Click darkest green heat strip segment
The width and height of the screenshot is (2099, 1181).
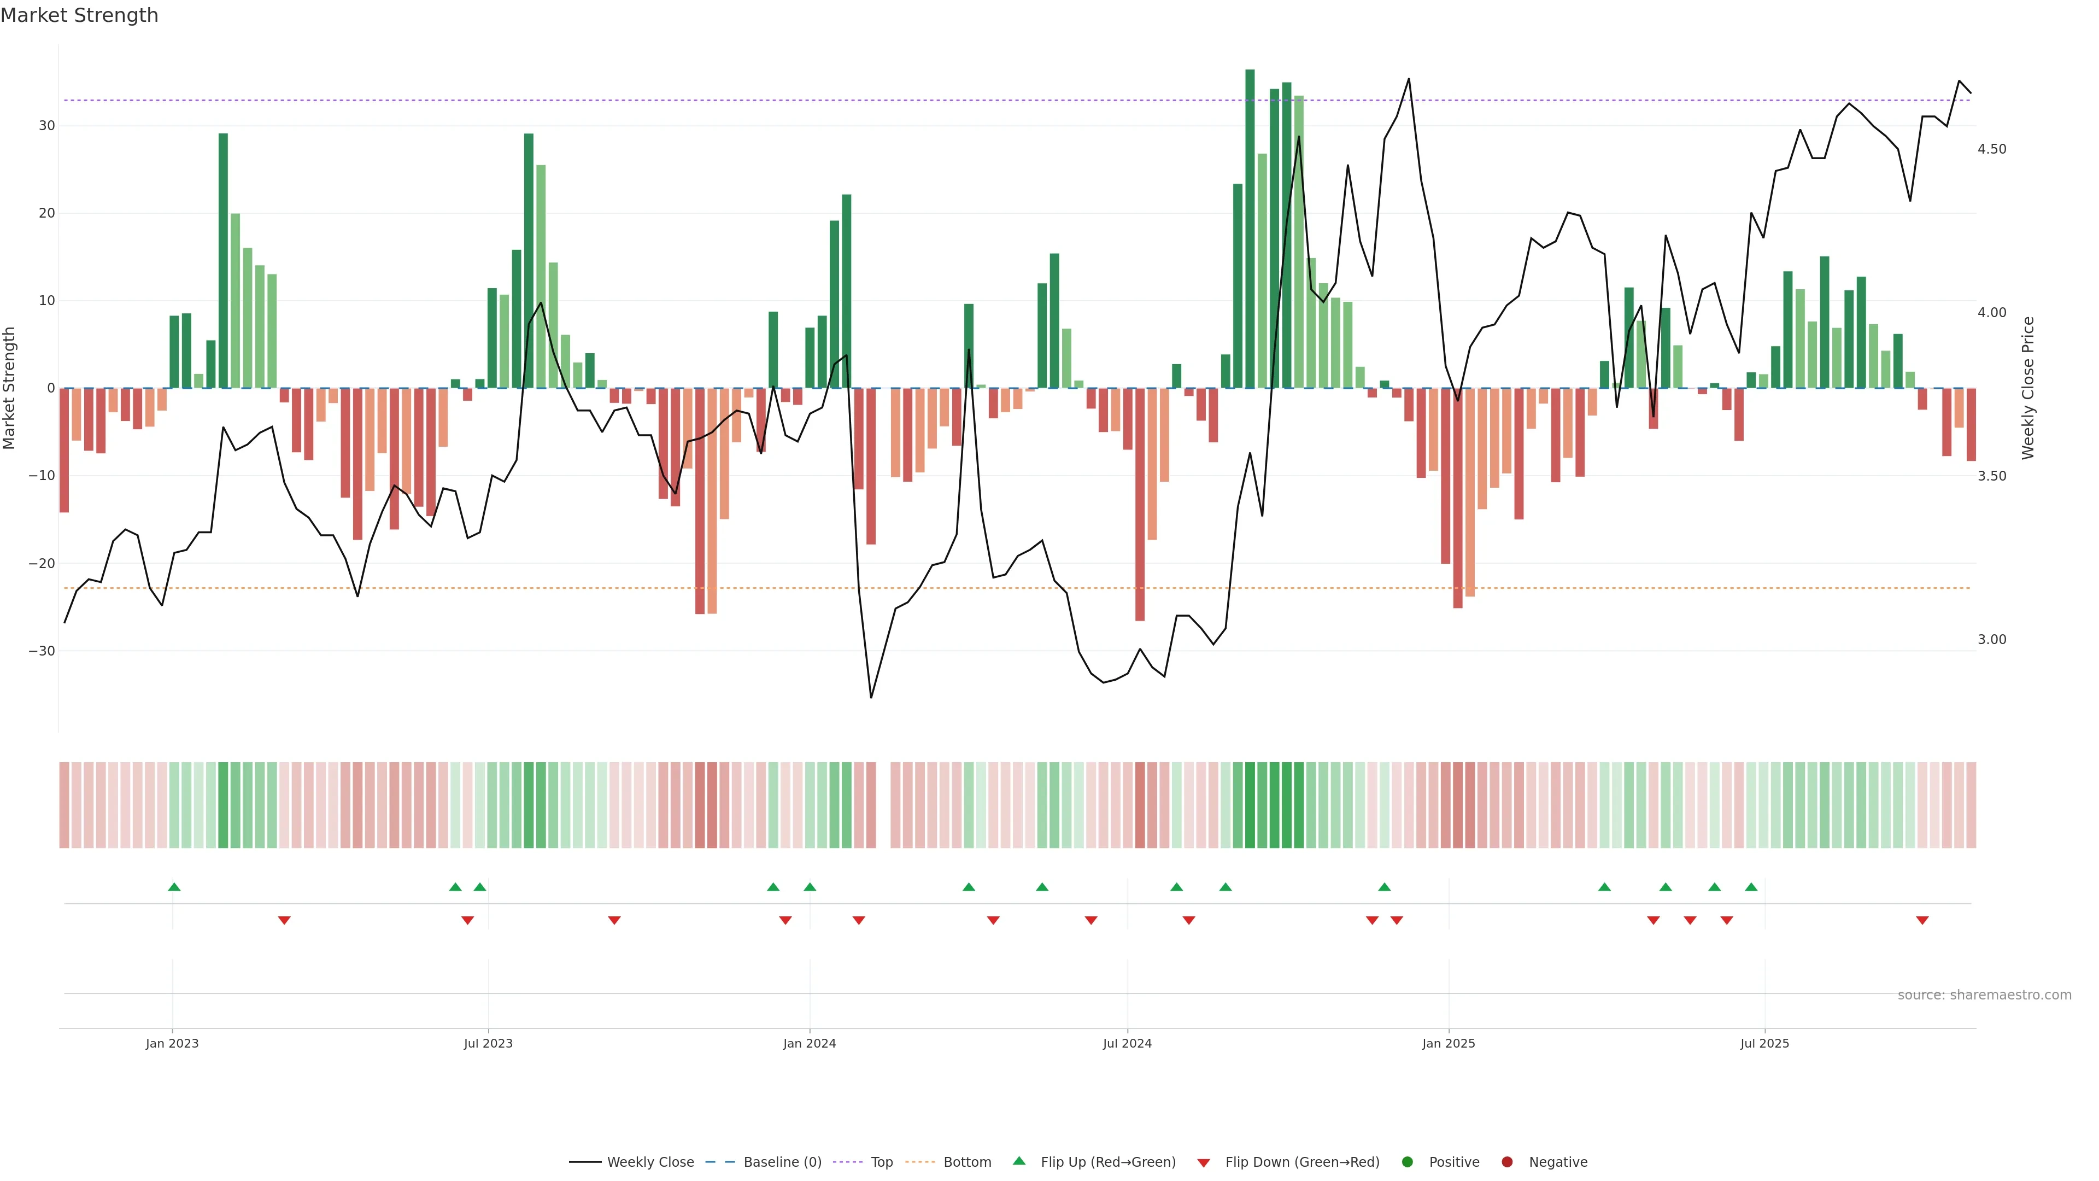1250,805
